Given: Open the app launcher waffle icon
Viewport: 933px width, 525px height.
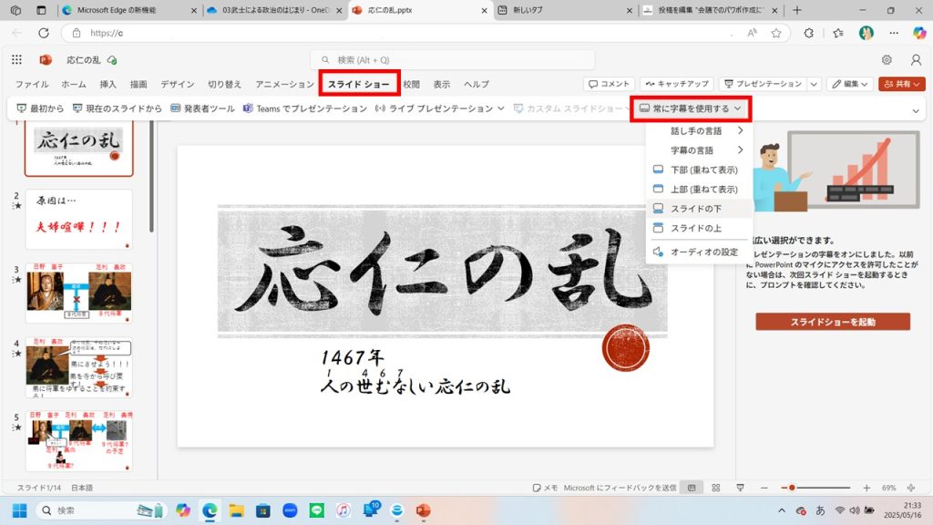Looking at the screenshot, I should (16, 60).
